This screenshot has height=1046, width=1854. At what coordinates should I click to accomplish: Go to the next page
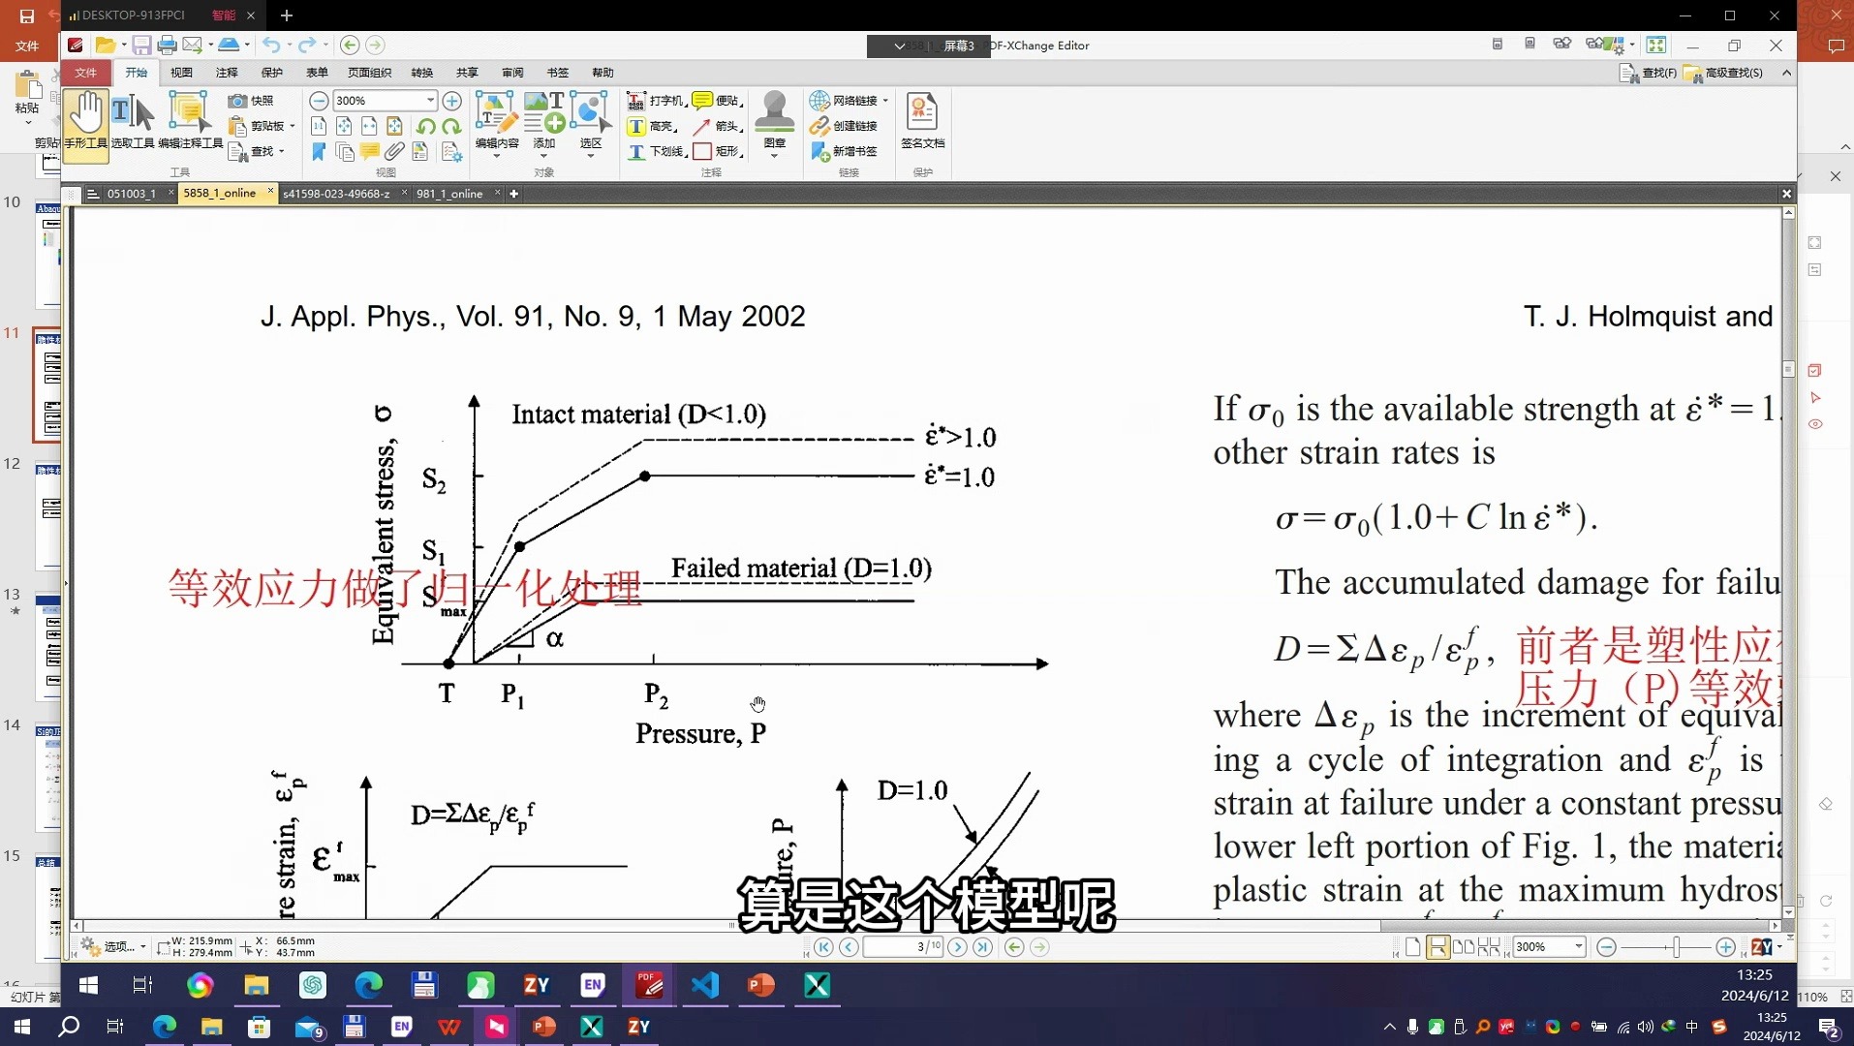coord(958,947)
